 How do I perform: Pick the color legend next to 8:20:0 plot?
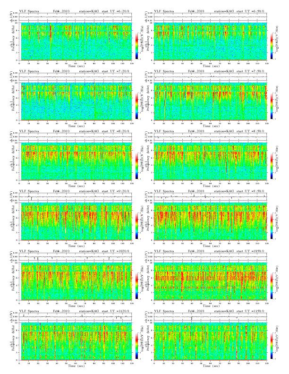136,166
